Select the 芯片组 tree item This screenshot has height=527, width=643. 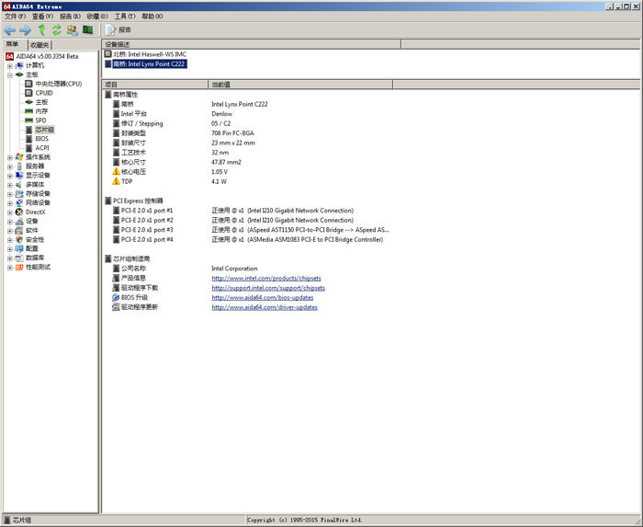(x=44, y=130)
